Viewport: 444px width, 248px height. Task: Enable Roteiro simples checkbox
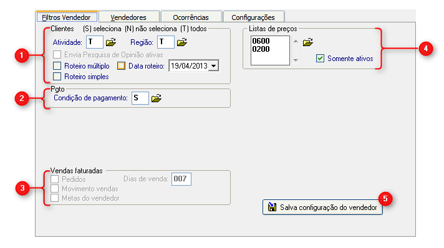tap(57, 77)
